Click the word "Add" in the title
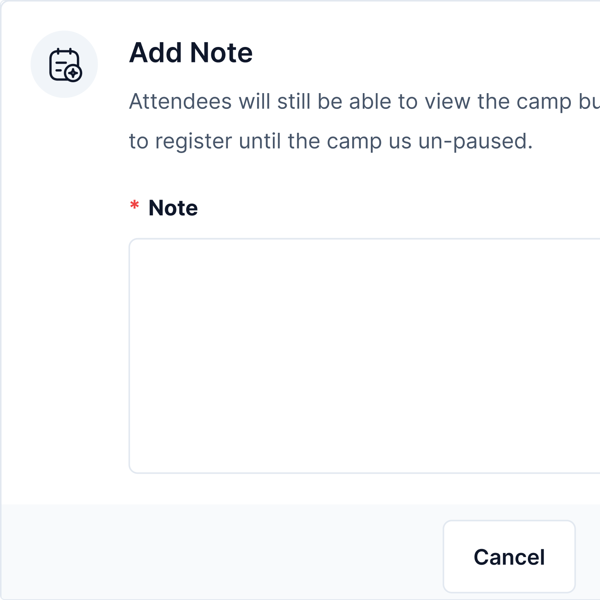 tap(155, 53)
